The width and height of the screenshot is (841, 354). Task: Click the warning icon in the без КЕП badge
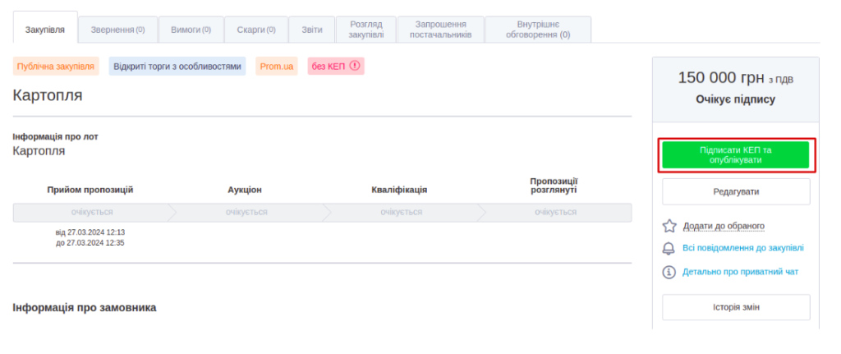pyautogui.click(x=355, y=66)
